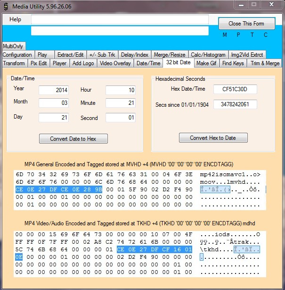Click the Year field showing 2014
Viewport: 285px width, 290px height.
point(54,90)
